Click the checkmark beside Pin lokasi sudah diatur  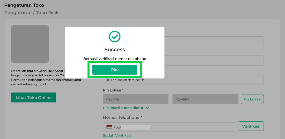point(148,108)
